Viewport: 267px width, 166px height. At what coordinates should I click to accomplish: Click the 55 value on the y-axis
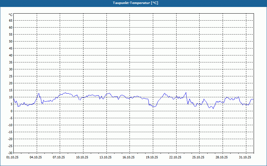(x=11, y=35)
